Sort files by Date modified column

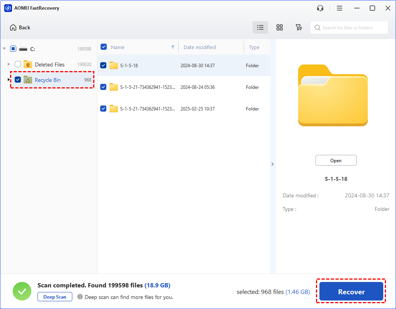(x=200, y=47)
